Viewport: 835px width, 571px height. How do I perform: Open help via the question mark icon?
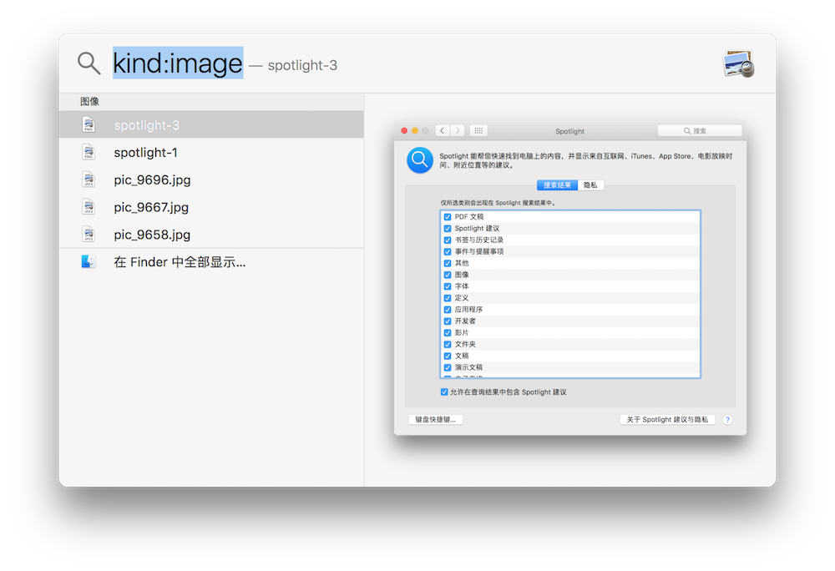click(x=727, y=419)
